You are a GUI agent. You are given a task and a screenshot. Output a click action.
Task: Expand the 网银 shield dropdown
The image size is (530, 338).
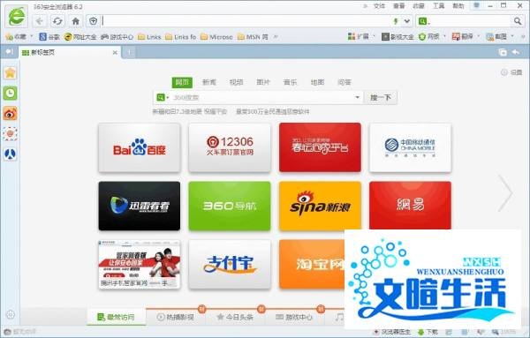click(444, 36)
